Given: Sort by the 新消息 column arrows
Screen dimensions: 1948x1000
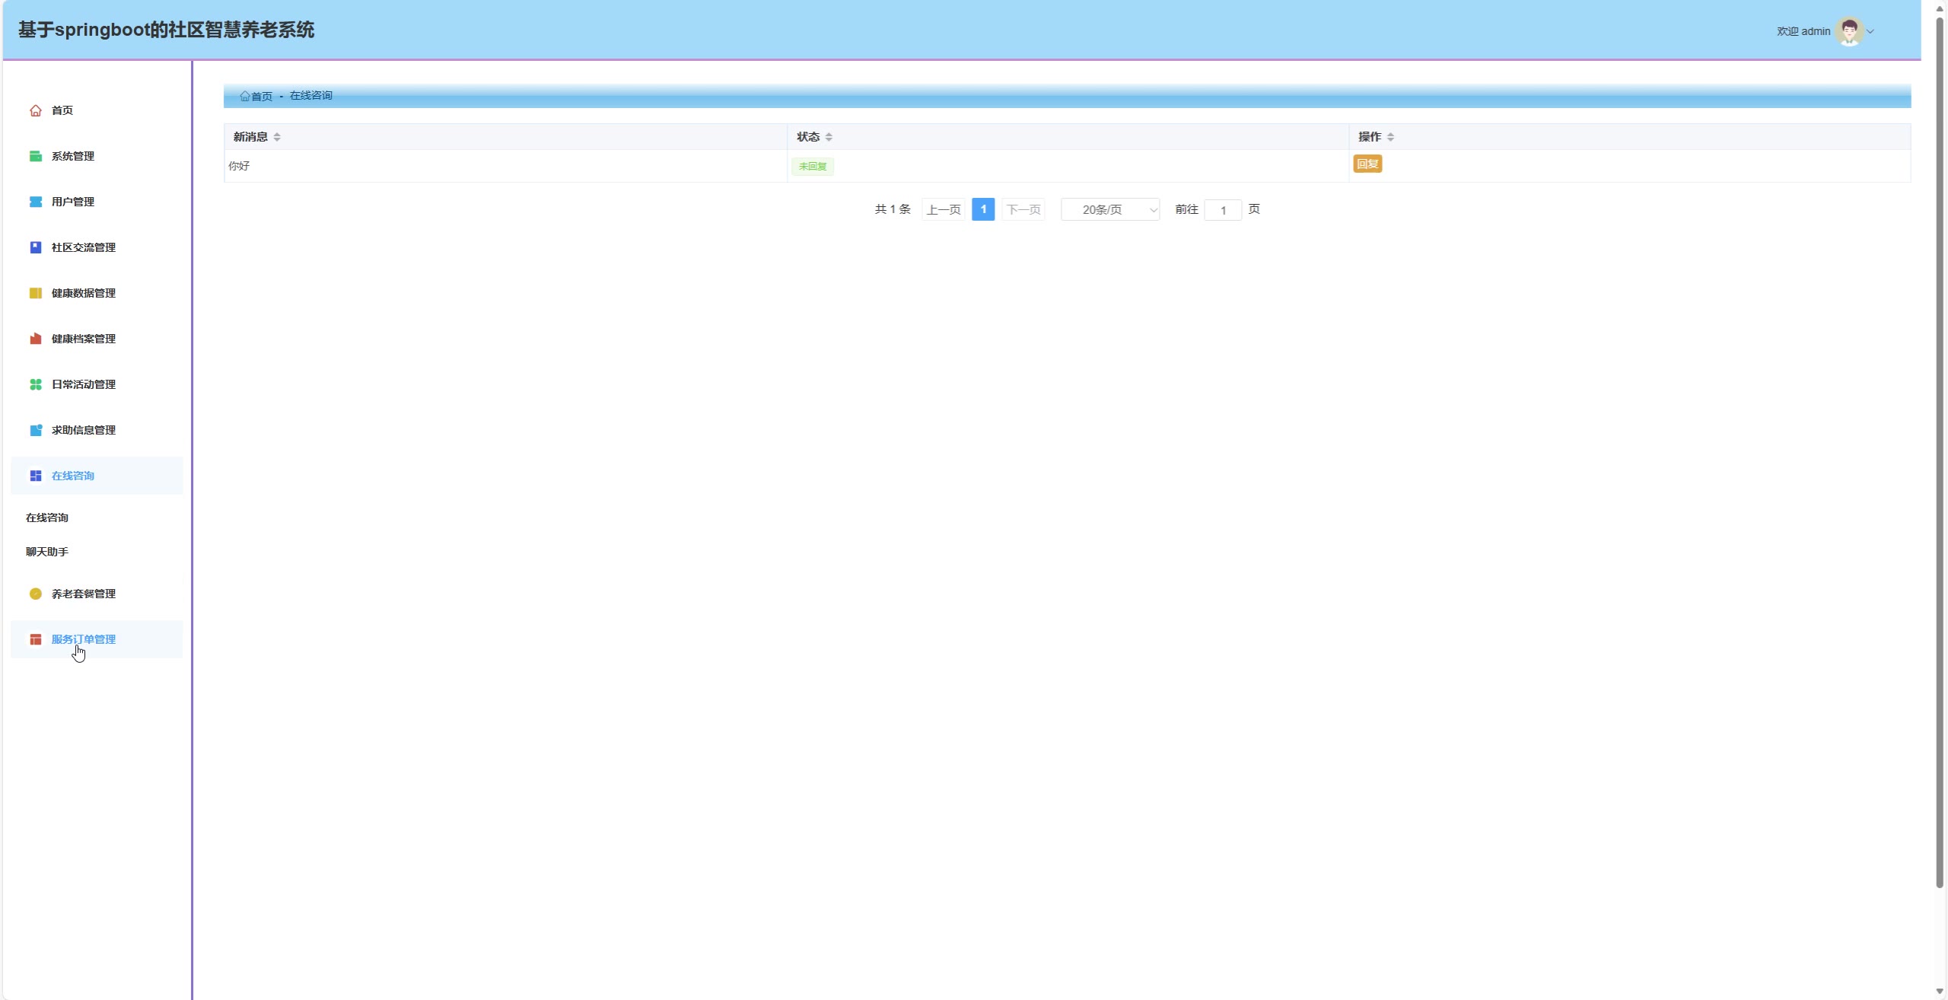Looking at the screenshot, I should [277, 137].
